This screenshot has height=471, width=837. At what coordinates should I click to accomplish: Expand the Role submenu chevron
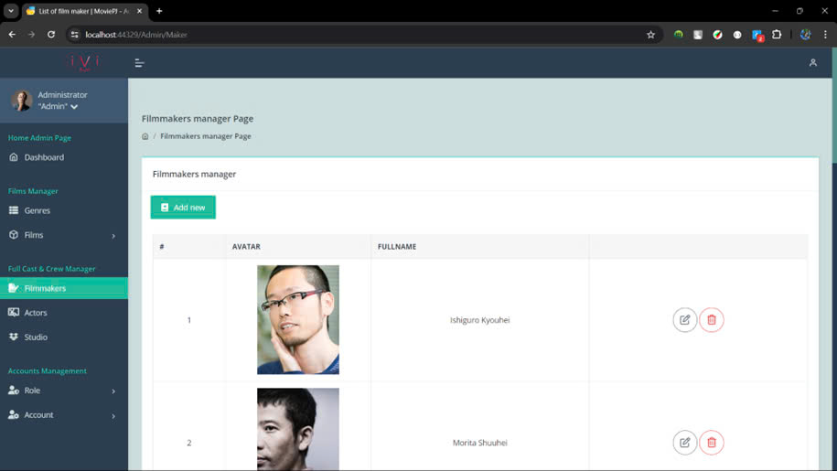[x=113, y=391]
